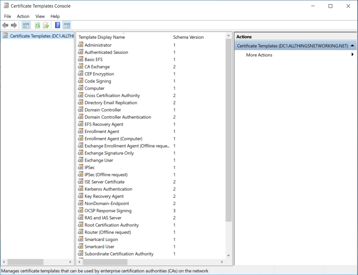Maximize the Certificate Templates Console window

tap(330, 6)
